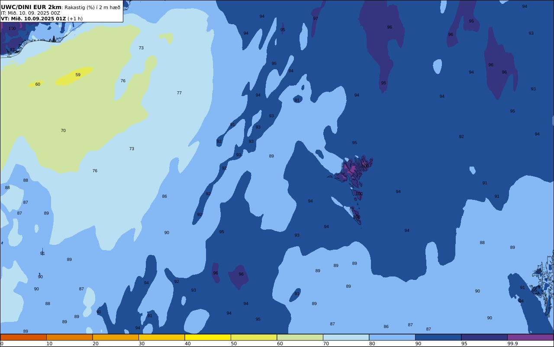Click the '99.9' tick label on the colour scale
Screen dimensions: 554x347
[512, 344]
